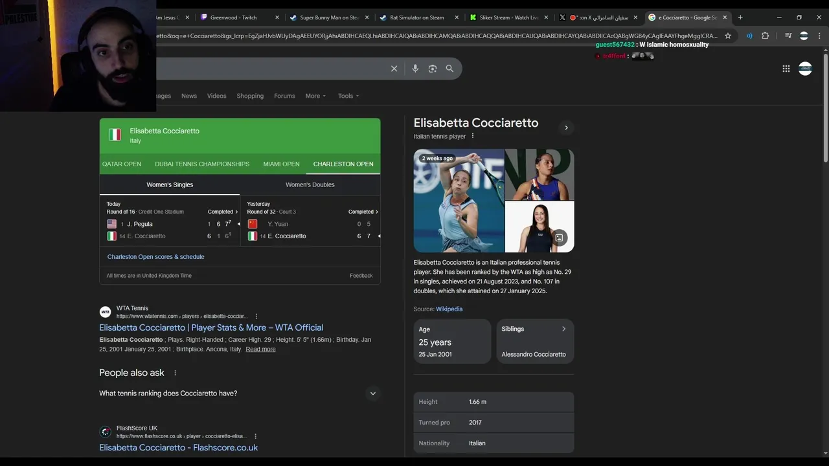Select the Charleston Open tournament tab
Image resolution: width=829 pixels, height=466 pixels.
pos(343,164)
